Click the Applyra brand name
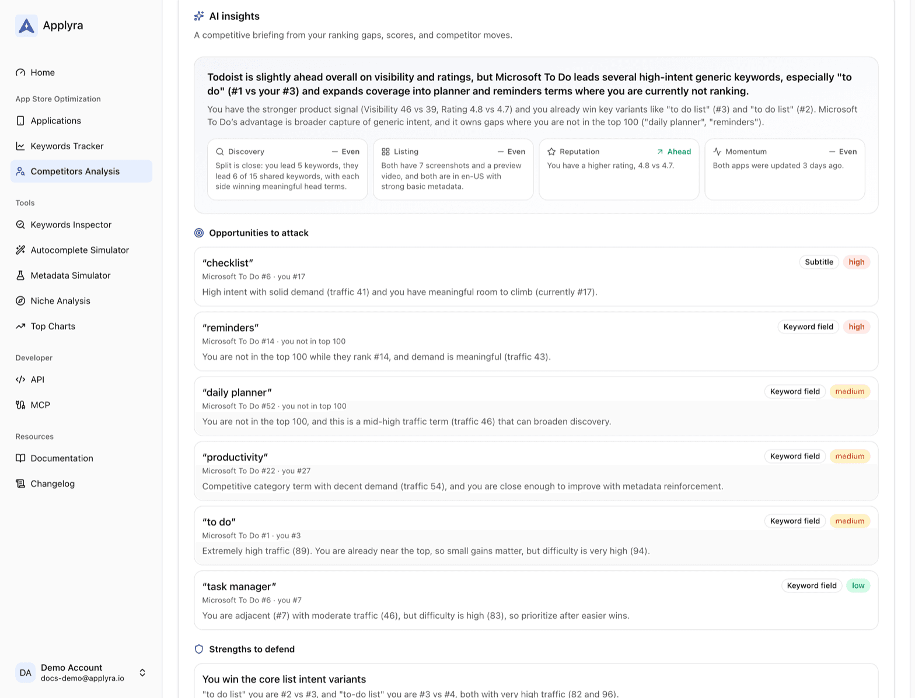The image size is (915, 698). (63, 25)
